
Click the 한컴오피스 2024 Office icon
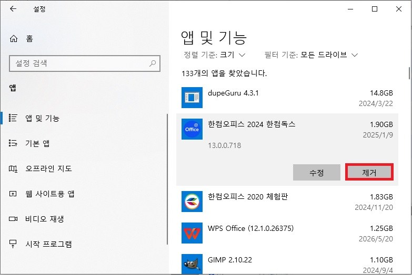[x=192, y=129]
